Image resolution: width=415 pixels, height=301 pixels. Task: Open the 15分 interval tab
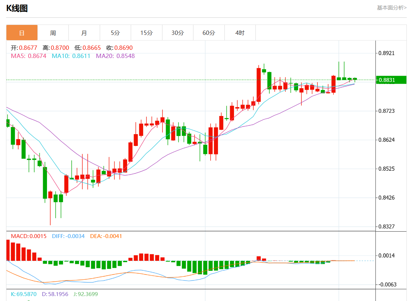[x=146, y=33]
